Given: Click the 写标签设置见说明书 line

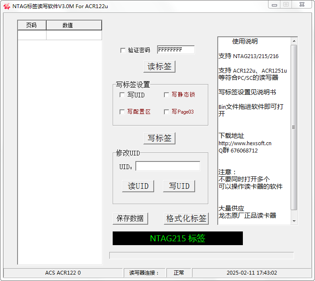Looking at the screenshot, I should coord(247,92).
